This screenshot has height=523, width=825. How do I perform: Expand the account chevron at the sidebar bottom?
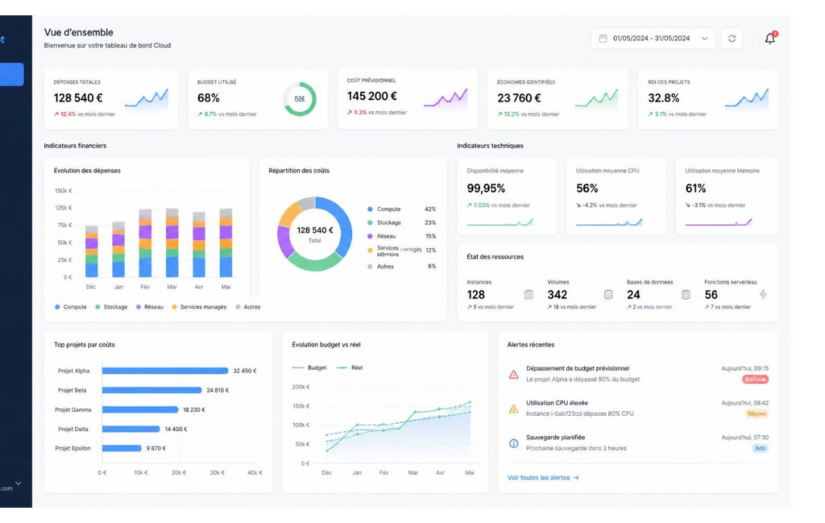pos(19,483)
